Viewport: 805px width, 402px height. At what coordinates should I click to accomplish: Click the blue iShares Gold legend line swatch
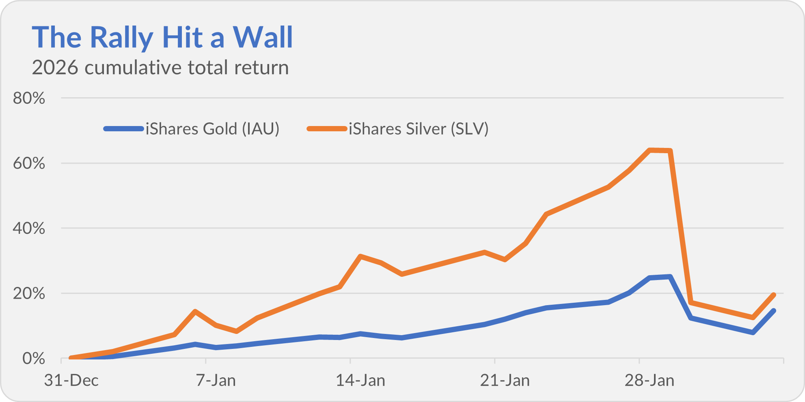coord(124,129)
